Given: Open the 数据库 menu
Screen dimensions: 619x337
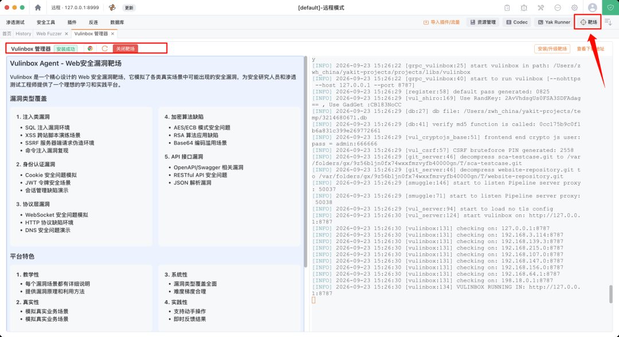Looking at the screenshot, I should click(117, 22).
